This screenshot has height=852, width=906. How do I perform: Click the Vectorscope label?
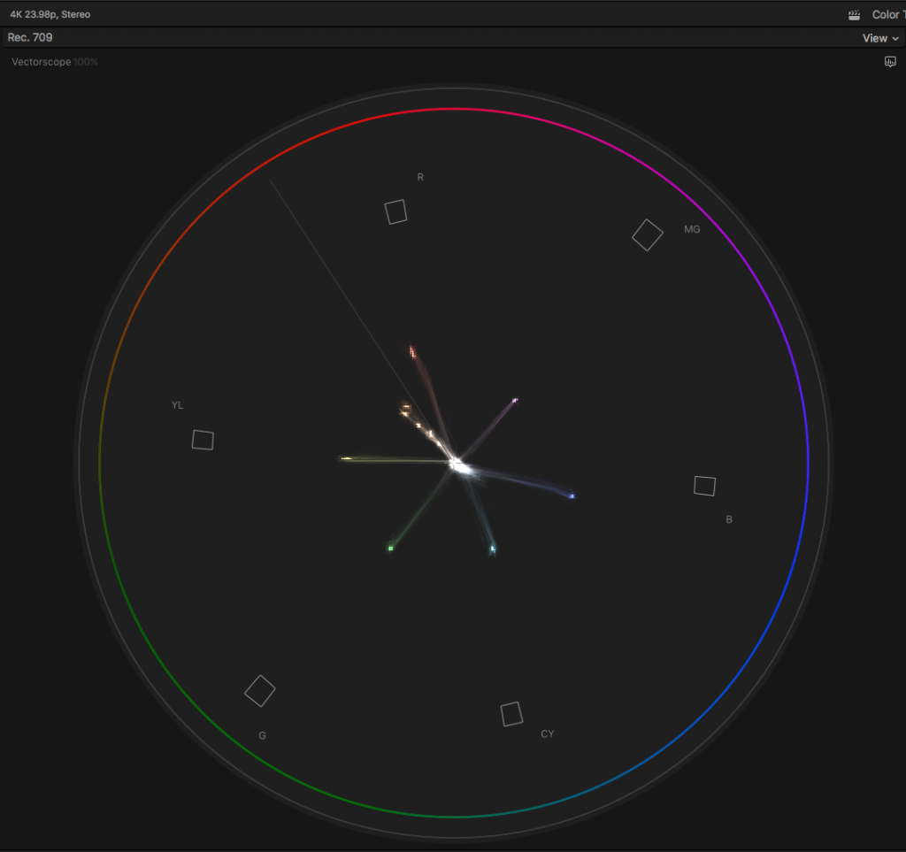tap(41, 62)
